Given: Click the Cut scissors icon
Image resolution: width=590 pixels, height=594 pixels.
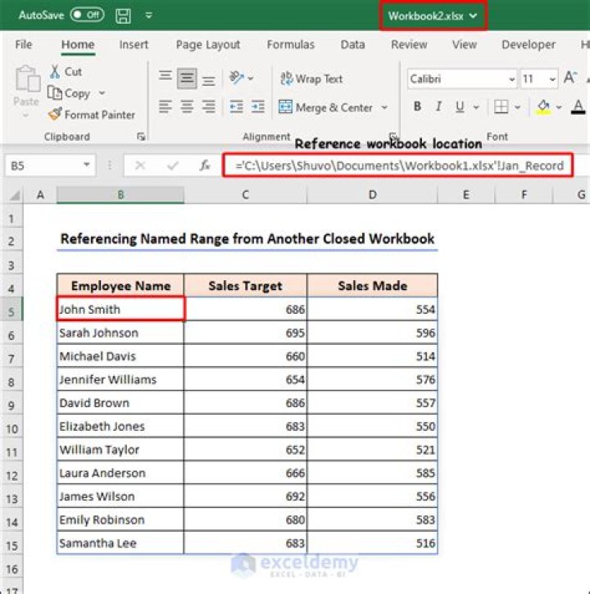Looking at the screenshot, I should [x=56, y=72].
